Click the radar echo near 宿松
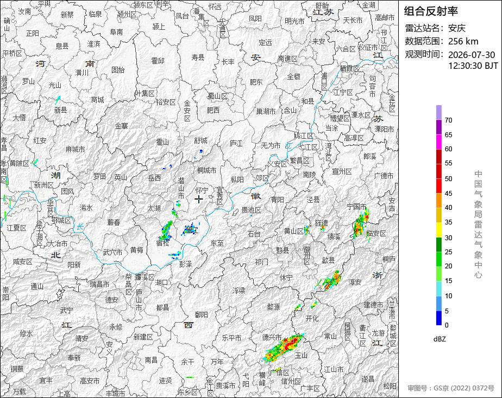Viewport: 502px width, 398px height. pyautogui.click(x=166, y=230)
